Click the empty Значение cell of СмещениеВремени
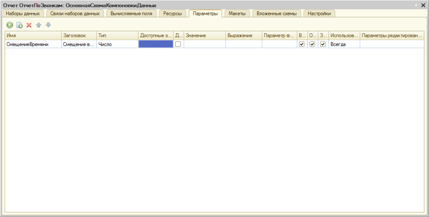The height and width of the screenshot is (217, 429). pyautogui.click(x=205, y=44)
